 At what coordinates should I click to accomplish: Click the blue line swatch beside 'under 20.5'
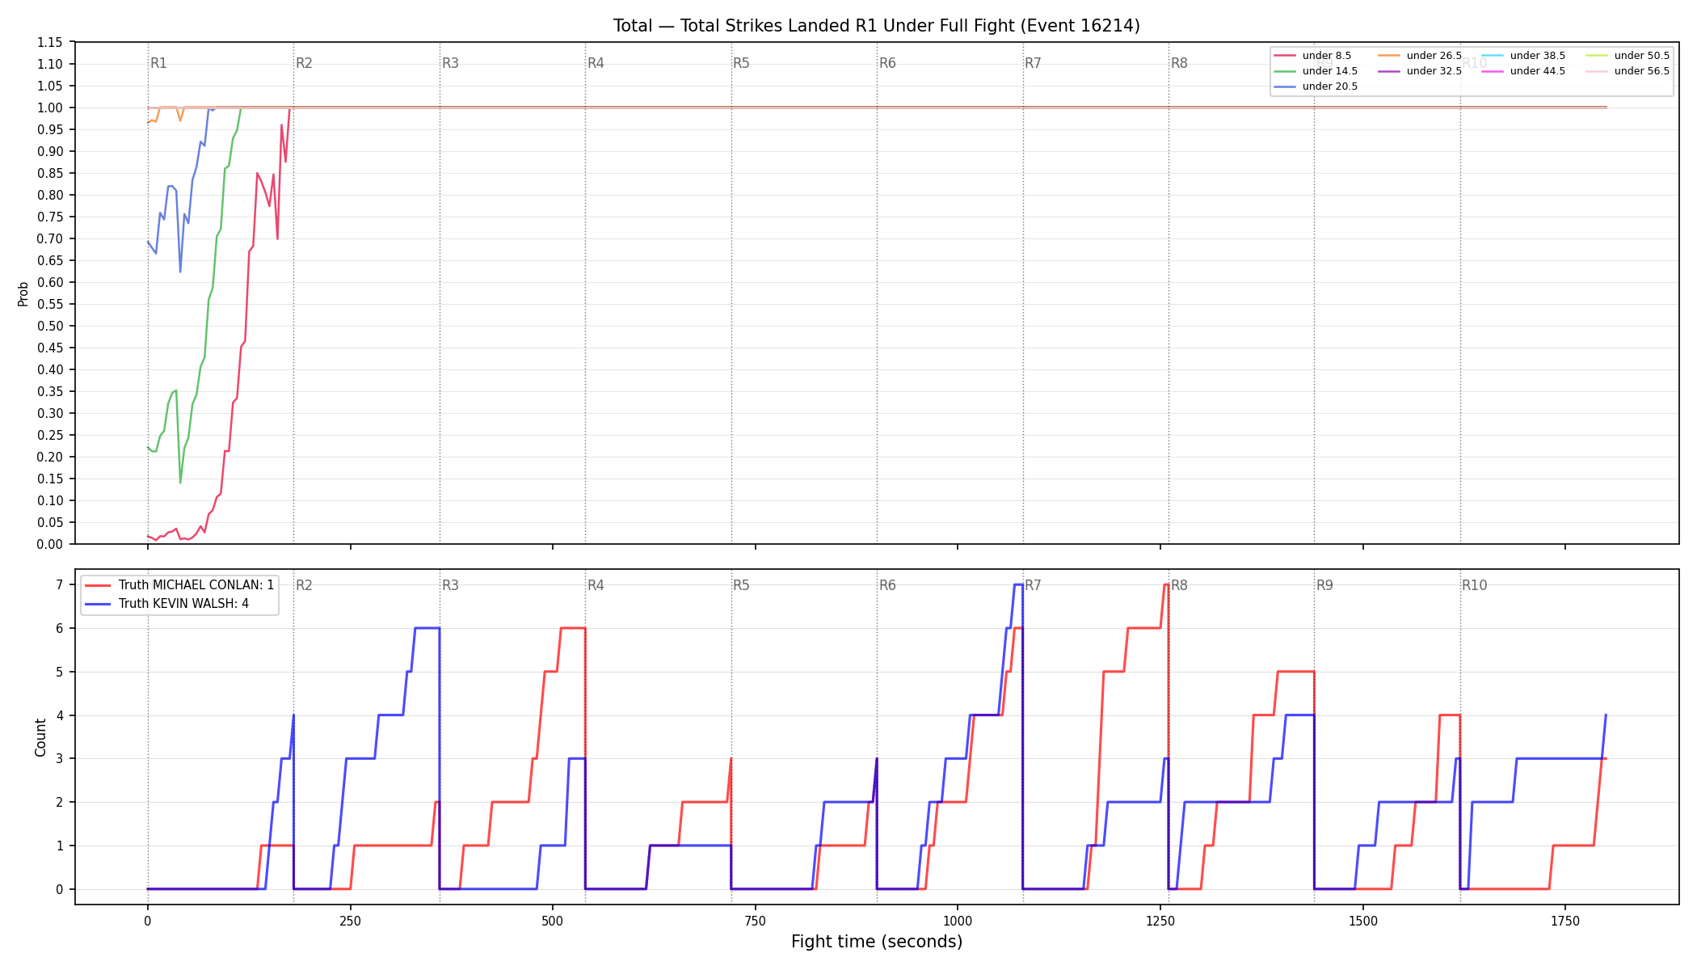click(x=1285, y=86)
